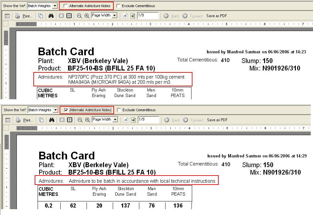Expand the Page Width dropdown in bottom toolbar

pyautogui.click(x=115, y=120)
